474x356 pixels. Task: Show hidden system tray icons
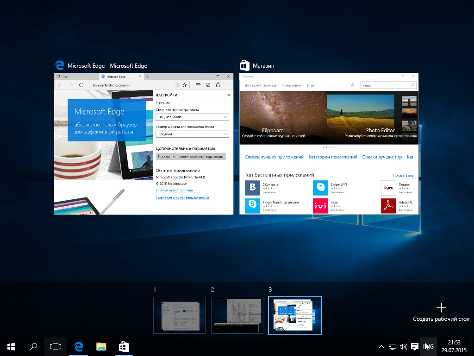pos(381,347)
